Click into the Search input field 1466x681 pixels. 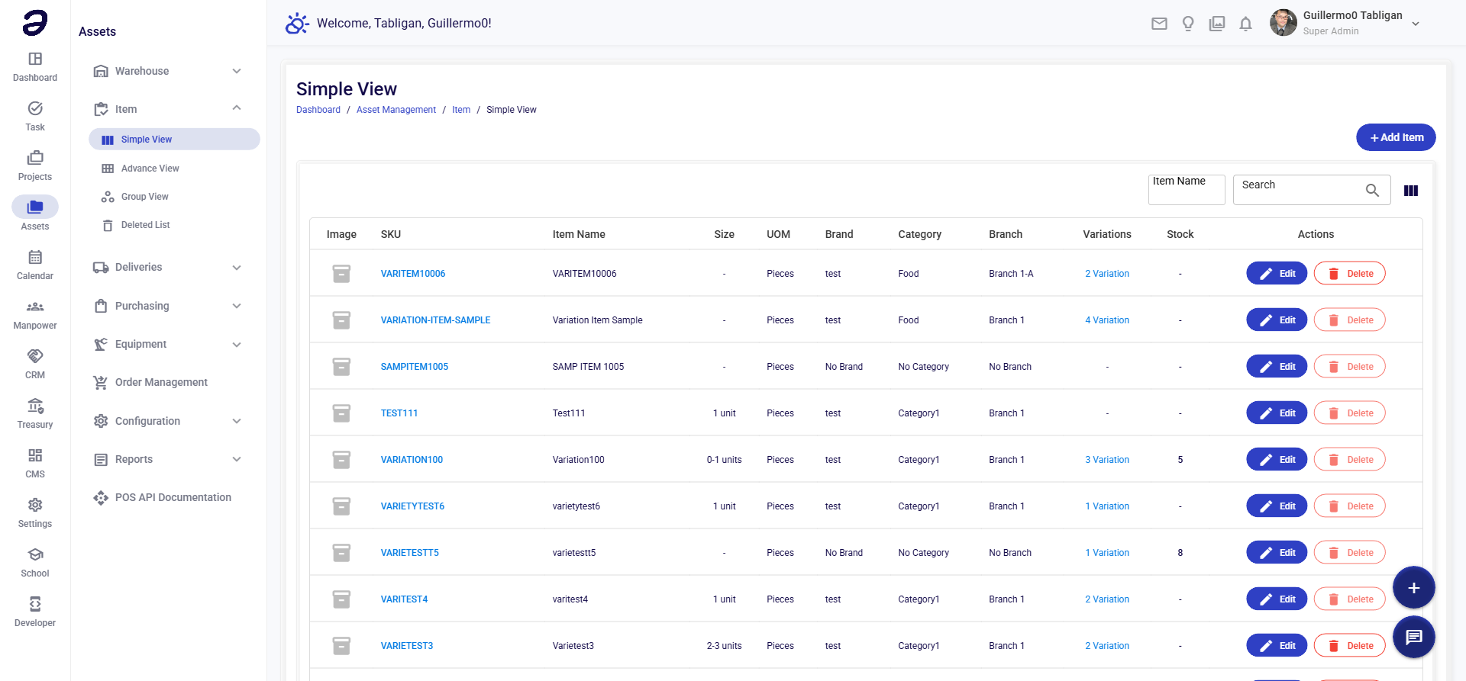1298,190
